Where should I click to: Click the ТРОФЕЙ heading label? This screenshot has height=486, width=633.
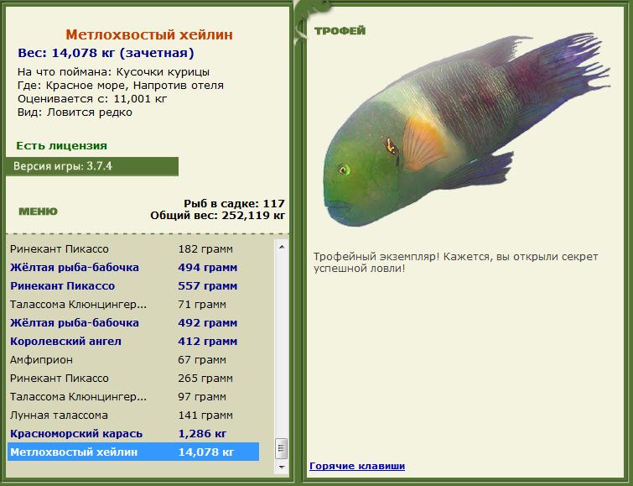tap(340, 31)
